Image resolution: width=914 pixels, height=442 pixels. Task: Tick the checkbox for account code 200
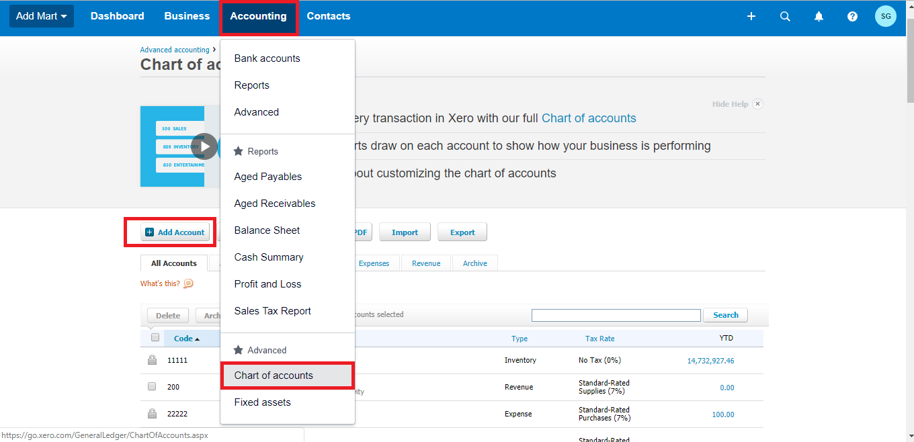152,387
